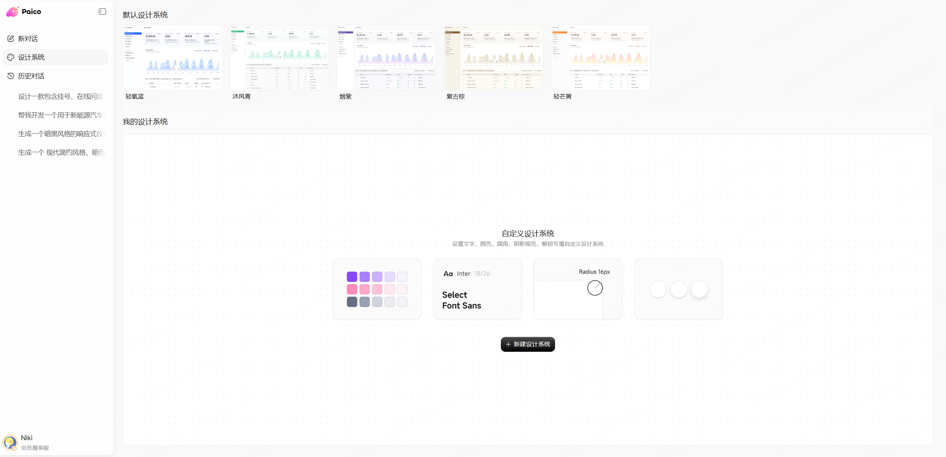Screen dimensions: 946x457
Task: Click the first shadow circle
Action: point(658,289)
